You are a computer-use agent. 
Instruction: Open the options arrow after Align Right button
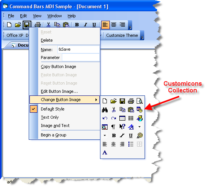(130, 25)
